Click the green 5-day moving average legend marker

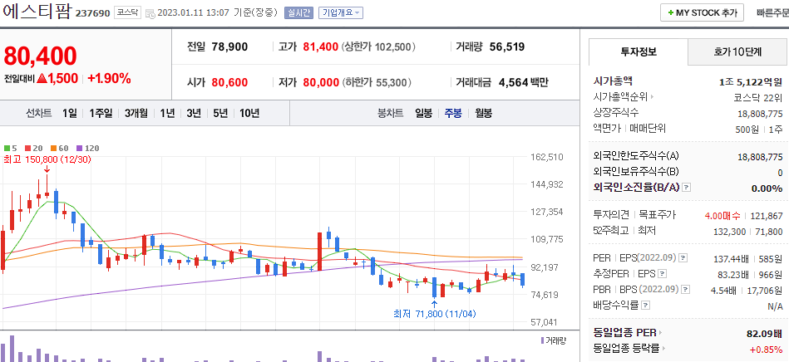[7, 149]
